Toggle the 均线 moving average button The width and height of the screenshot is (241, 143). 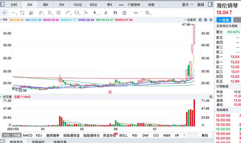click(x=17, y=136)
